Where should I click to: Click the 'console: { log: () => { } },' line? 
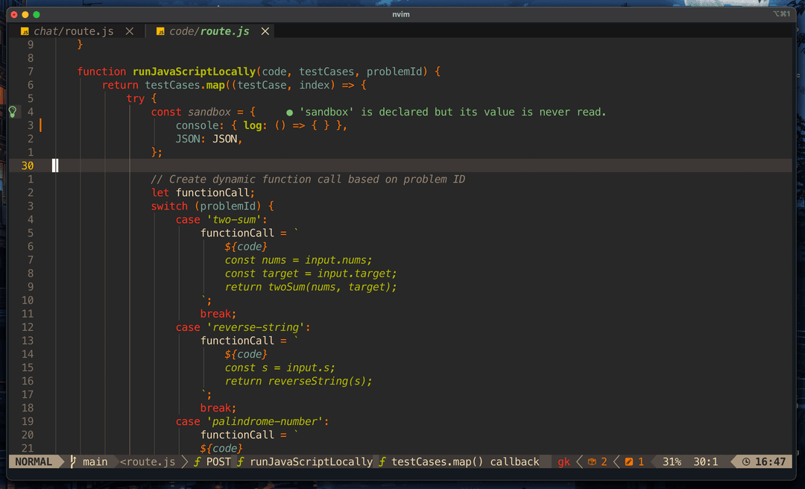262,125
